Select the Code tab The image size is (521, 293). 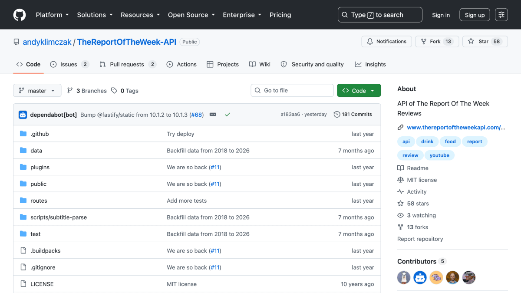(28, 64)
